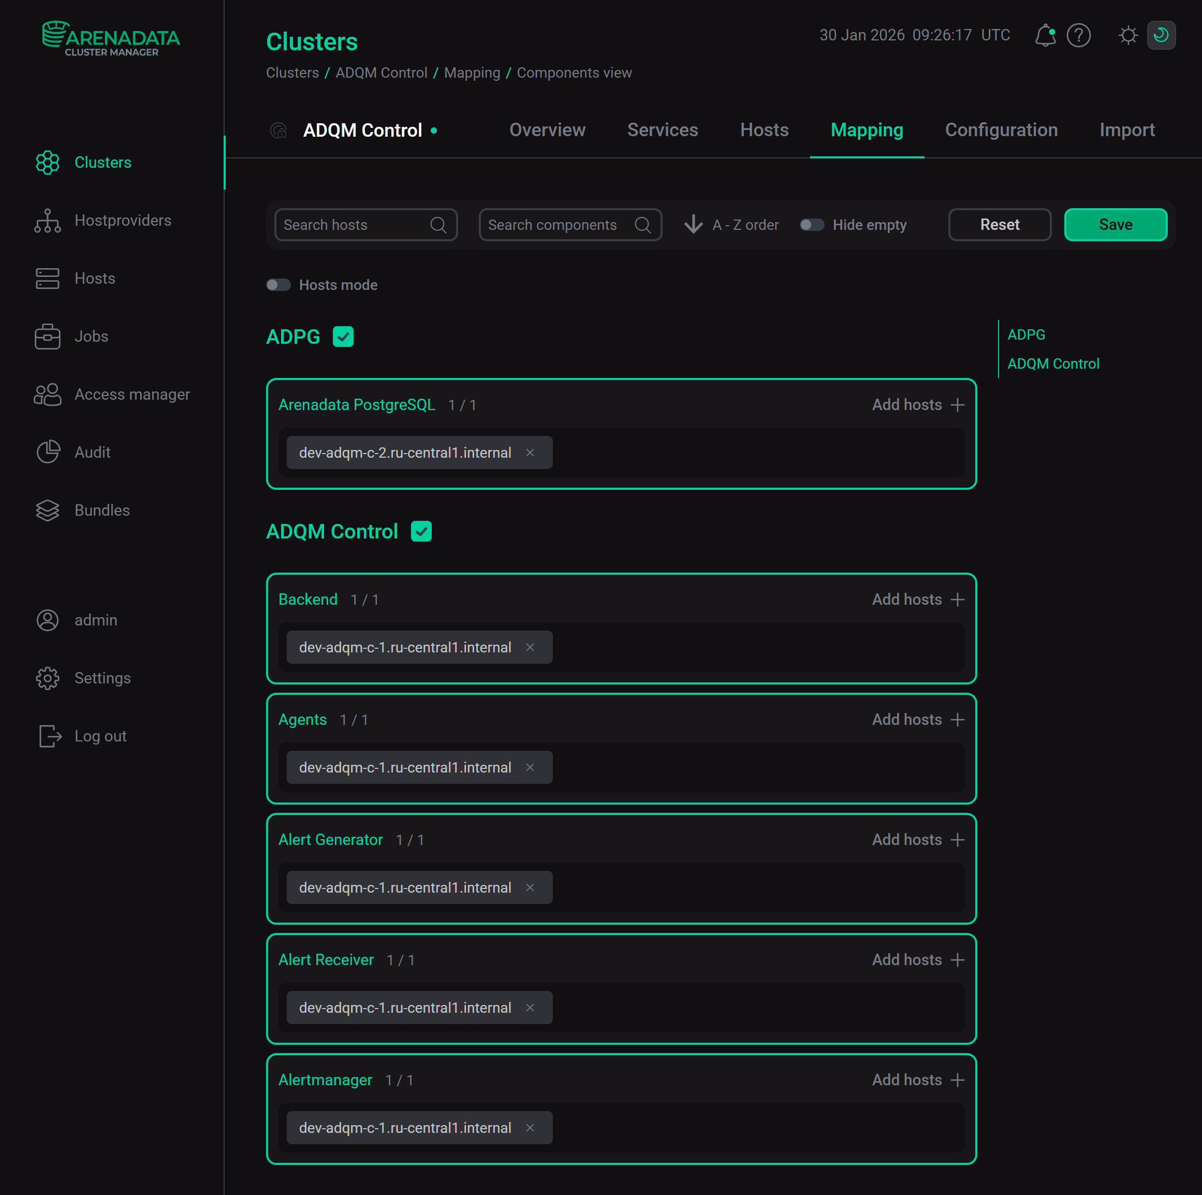Image resolution: width=1202 pixels, height=1195 pixels.
Task: Open the Clusters section in sidebar
Action: (102, 163)
